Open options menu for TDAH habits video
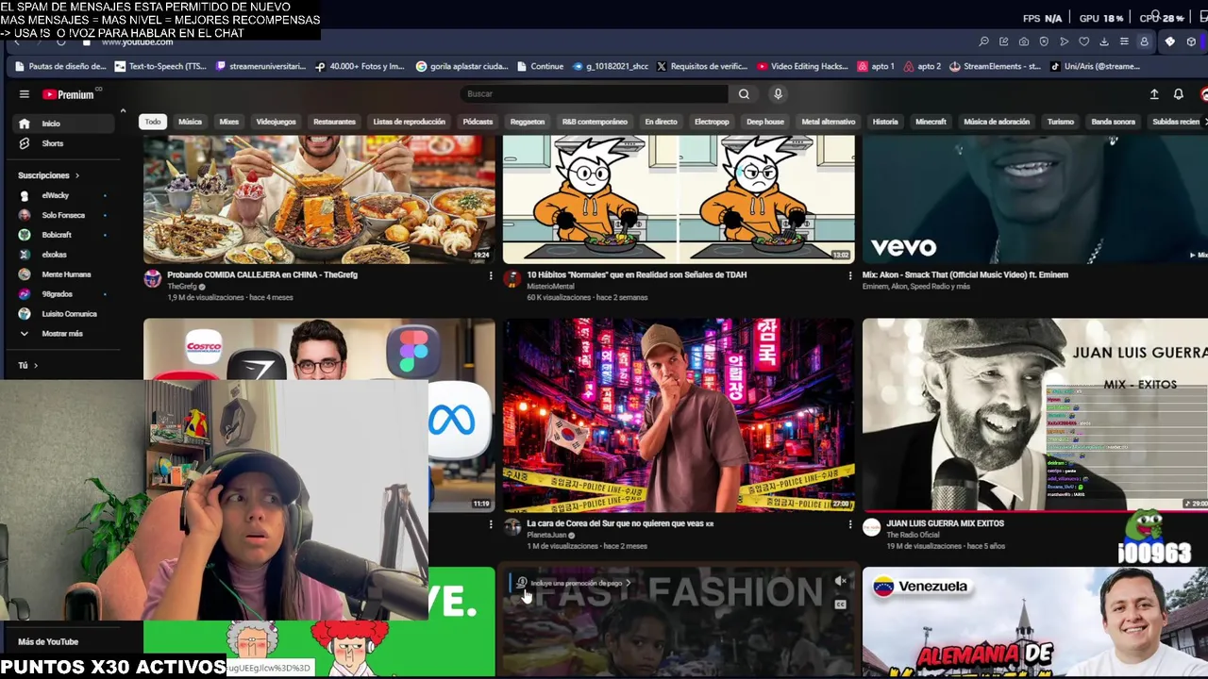 pos(849,276)
